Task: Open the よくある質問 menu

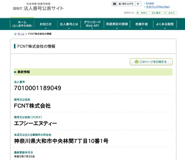Action: 165,24
